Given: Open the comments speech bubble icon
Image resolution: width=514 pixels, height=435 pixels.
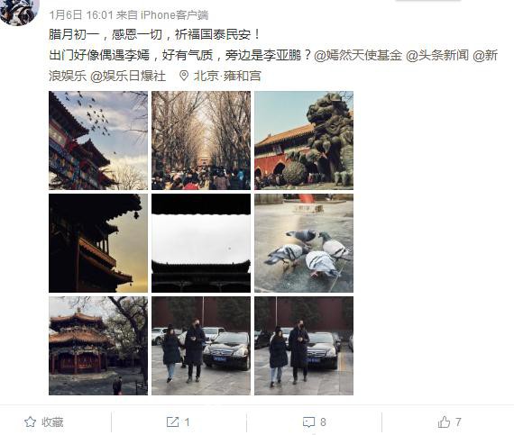Looking at the screenshot, I should point(308,422).
